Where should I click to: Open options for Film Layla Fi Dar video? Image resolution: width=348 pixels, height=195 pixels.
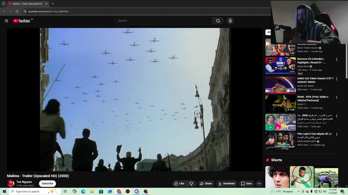pos(337,134)
